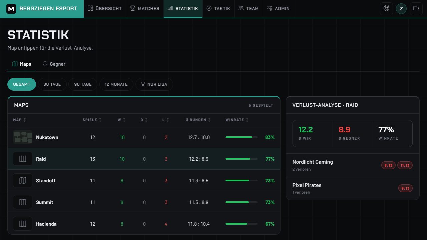
Task: Open the Nuketown map thumbnail
Action: 23,137
